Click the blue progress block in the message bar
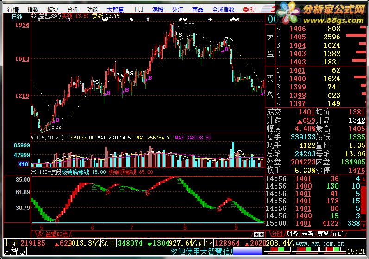Screen dimensions: 369x259 click(247, 251)
